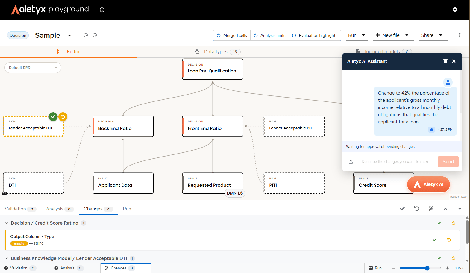Image resolution: width=470 pixels, height=273 pixels.
Task: Click the Decision badge label
Action: 18,35
